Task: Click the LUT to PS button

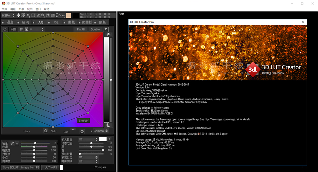Action: pos(51,167)
